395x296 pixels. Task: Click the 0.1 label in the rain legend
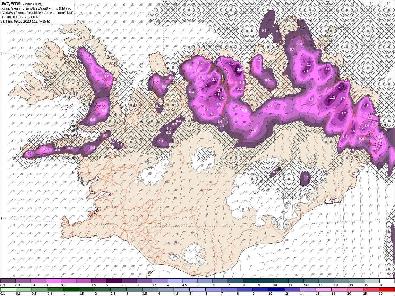[2, 294]
